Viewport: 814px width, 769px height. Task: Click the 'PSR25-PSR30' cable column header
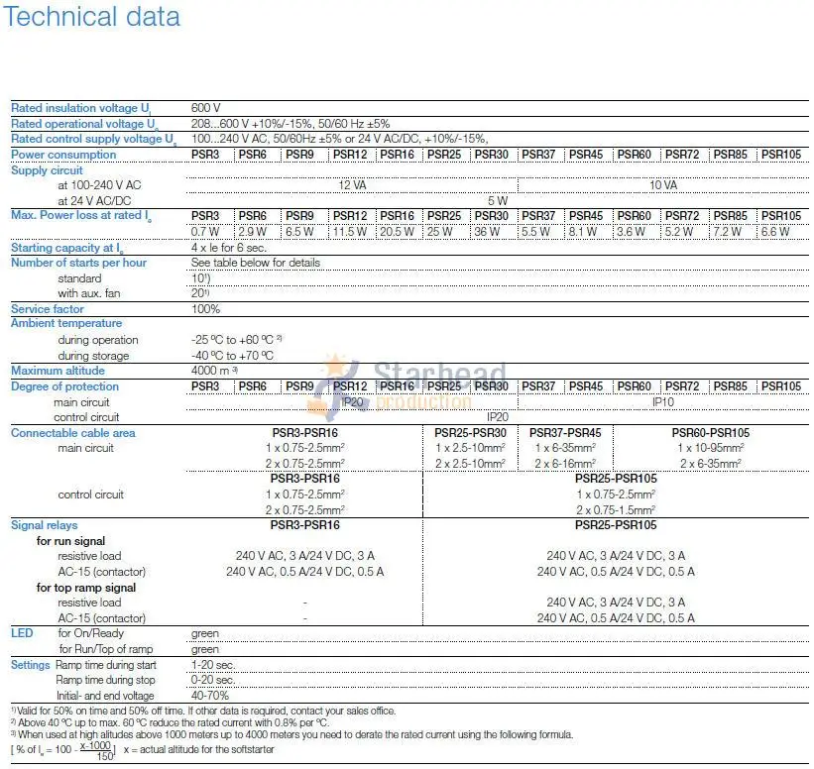470,433
